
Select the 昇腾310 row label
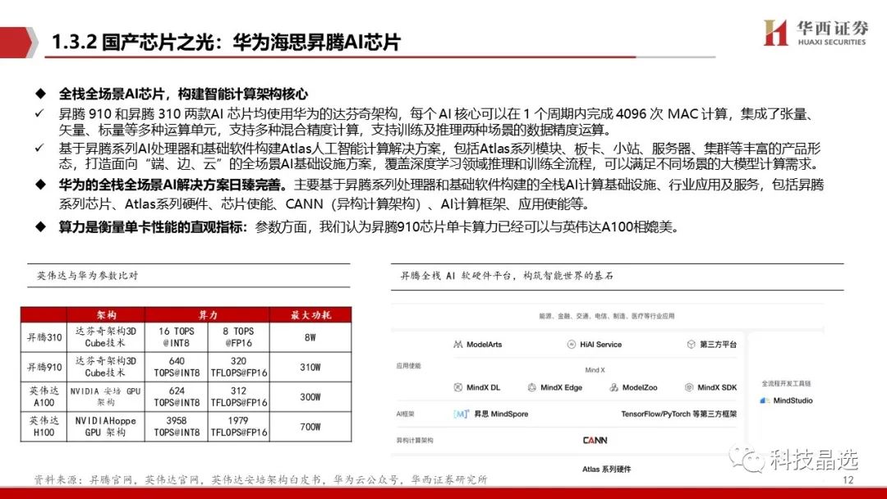(44, 337)
